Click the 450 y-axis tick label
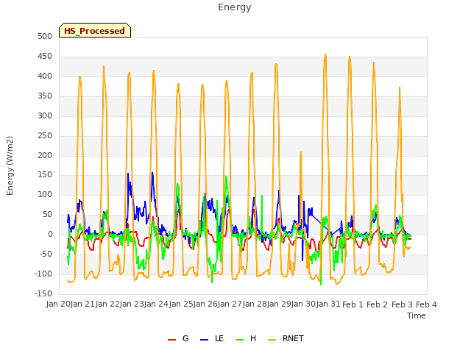The image size is (471, 353). 45,56
